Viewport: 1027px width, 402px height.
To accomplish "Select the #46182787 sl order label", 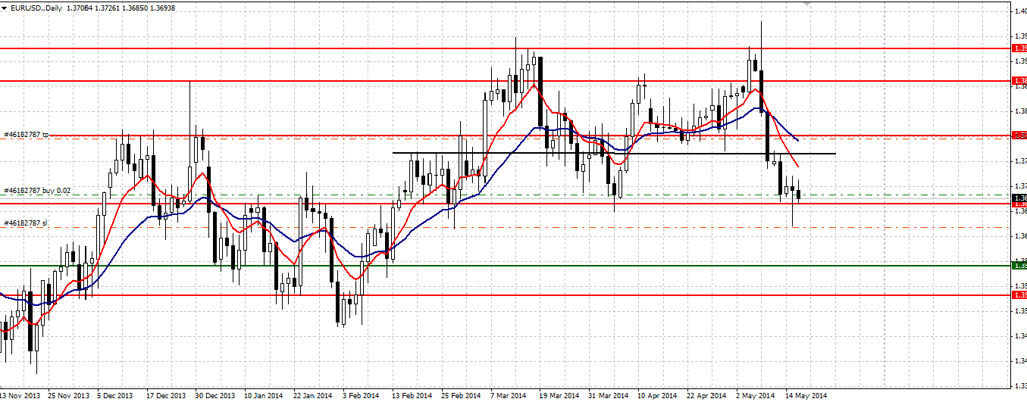I will [x=26, y=223].
